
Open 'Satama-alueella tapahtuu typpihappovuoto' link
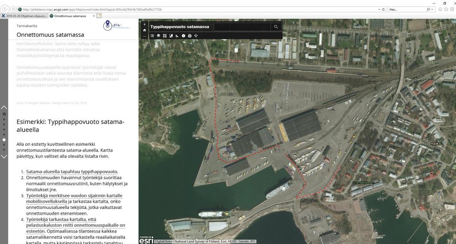[72, 172]
